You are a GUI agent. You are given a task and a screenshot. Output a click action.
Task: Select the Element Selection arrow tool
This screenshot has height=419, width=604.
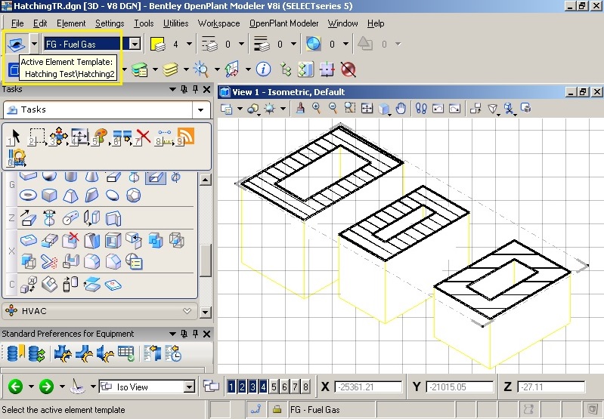point(14,137)
